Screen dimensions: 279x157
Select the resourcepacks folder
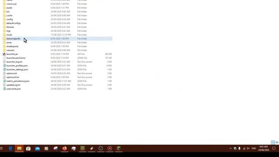(14, 39)
